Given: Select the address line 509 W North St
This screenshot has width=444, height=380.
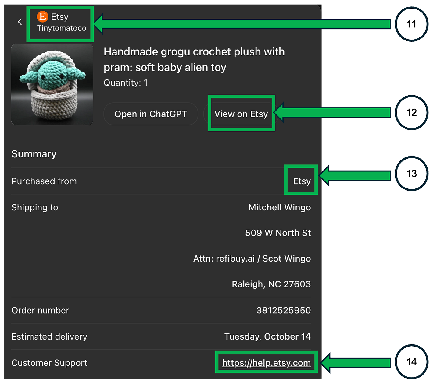Looking at the screenshot, I should [278, 233].
